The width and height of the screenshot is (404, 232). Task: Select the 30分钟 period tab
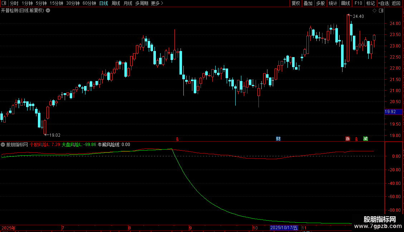click(x=73, y=3)
